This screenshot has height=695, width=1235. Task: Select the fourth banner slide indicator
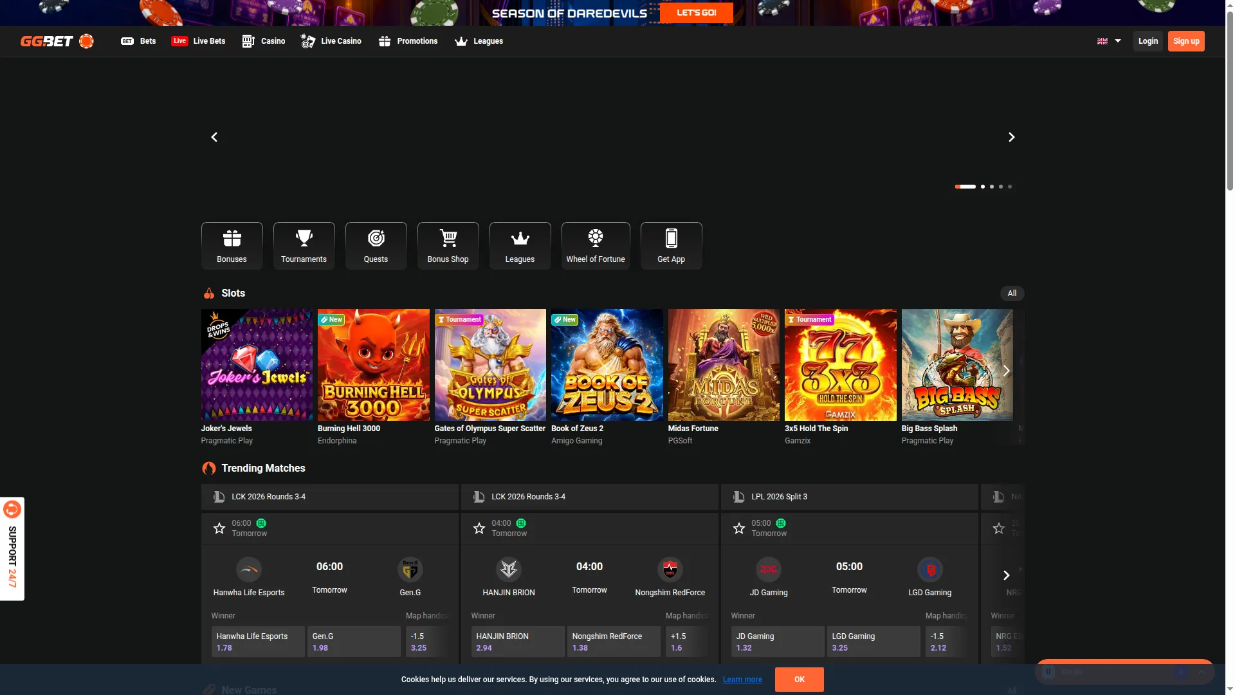pyautogui.click(x=1001, y=187)
